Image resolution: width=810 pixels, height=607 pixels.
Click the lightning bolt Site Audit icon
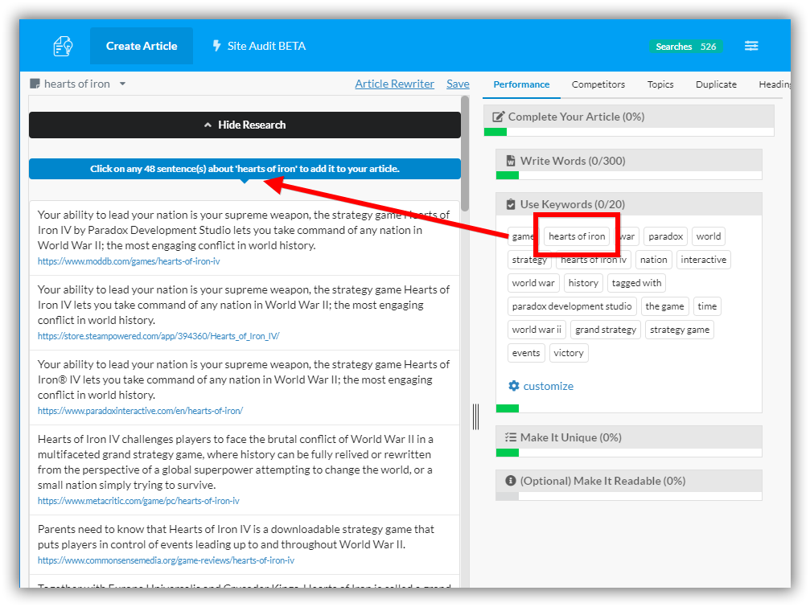click(x=216, y=46)
